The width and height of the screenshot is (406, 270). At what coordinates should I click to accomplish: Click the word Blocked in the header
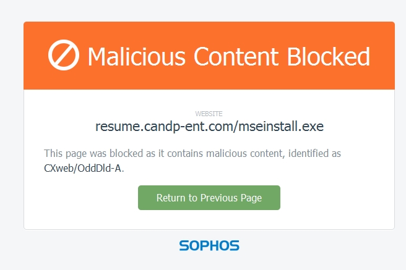pyautogui.click(x=328, y=56)
